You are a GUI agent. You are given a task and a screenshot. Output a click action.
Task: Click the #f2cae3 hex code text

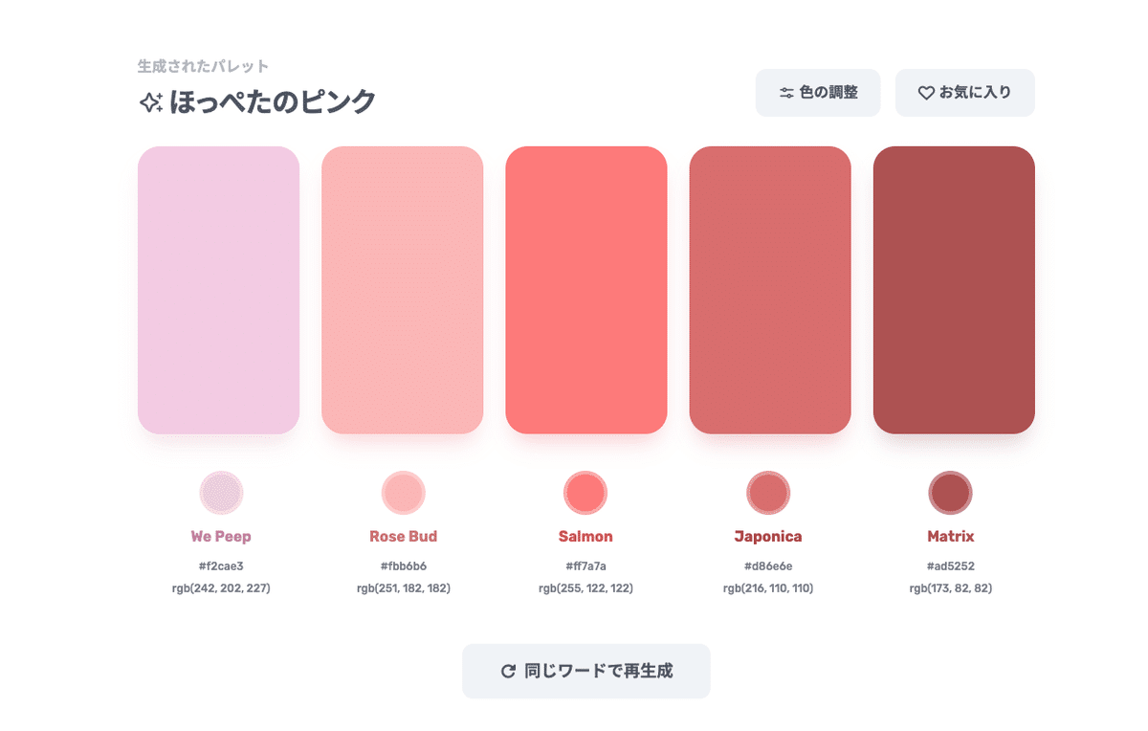(x=221, y=566)
